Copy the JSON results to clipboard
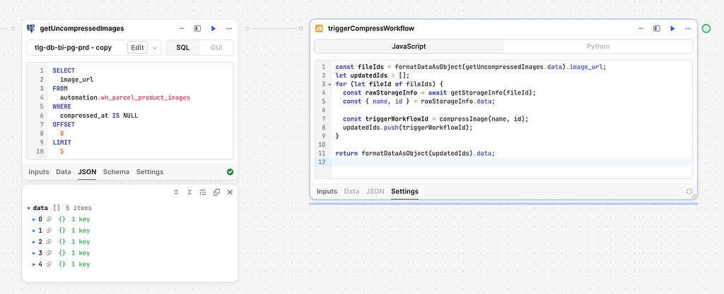This screenshot has height=294, width=724. tap(216, 192)
